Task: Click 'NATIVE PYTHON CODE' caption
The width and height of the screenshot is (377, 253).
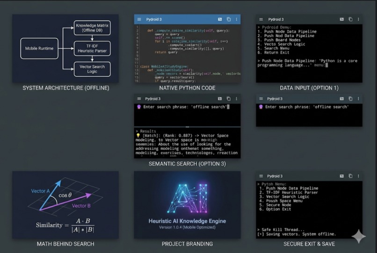Action: [187, 88]
